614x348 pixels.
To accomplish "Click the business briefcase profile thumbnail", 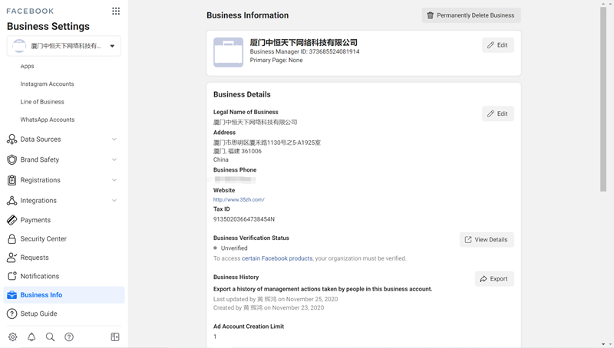I will [228, 52].
